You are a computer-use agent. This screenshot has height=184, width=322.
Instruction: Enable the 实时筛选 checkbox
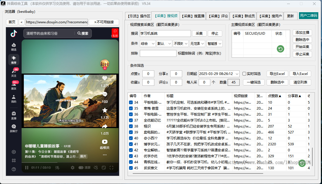244,74
